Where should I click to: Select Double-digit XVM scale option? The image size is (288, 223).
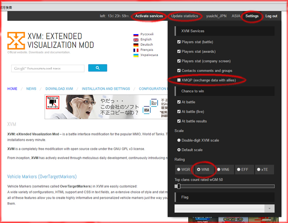tap(179, 140)
